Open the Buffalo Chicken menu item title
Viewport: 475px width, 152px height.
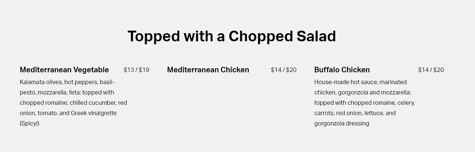point(342,70)
